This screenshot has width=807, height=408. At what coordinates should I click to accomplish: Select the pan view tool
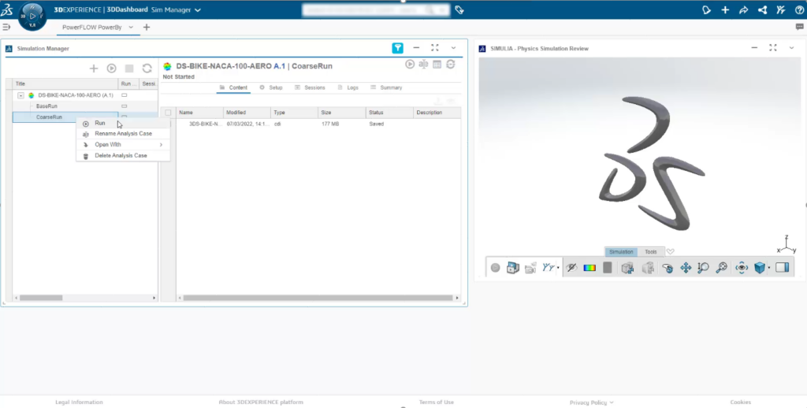(x=686, y=268)
